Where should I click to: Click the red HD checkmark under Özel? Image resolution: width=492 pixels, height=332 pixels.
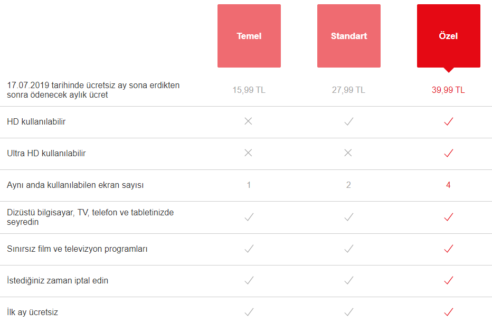[x=448, y=121]
